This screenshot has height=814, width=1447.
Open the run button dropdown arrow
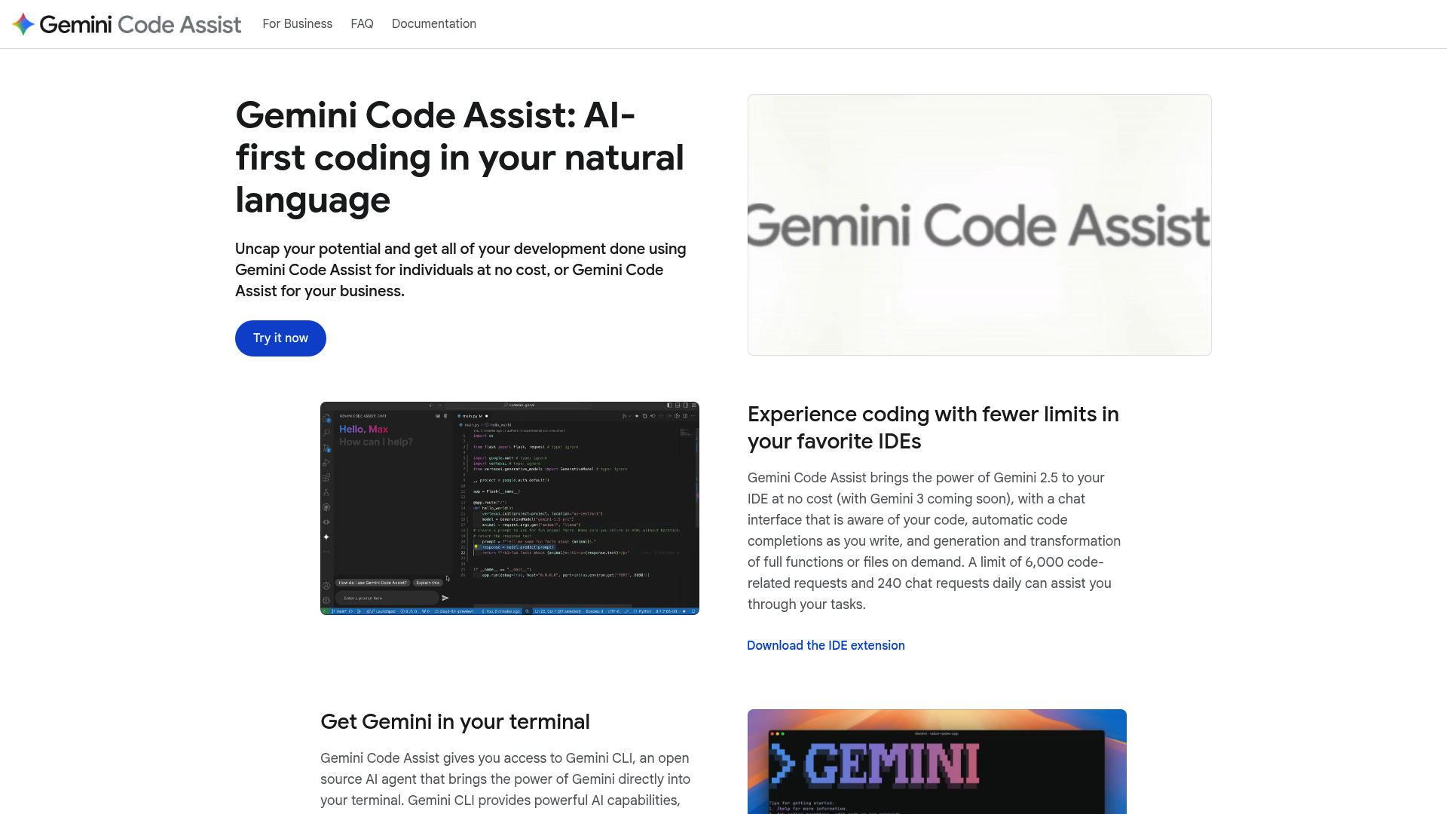tap(629, 416)
